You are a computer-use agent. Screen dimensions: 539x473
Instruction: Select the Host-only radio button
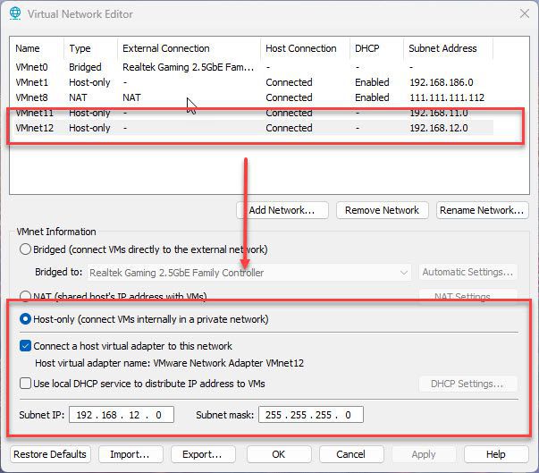[x=25, y=319]
